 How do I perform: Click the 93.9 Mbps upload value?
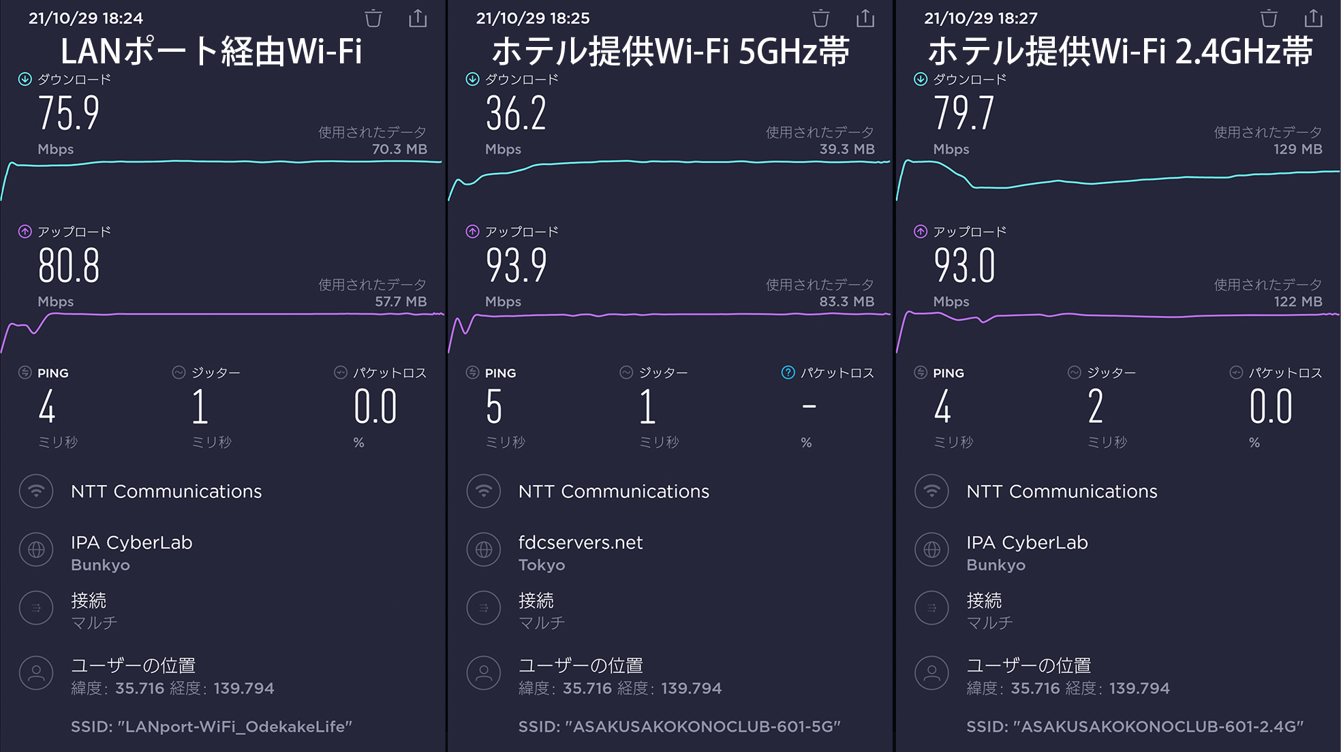click(517, 266)
